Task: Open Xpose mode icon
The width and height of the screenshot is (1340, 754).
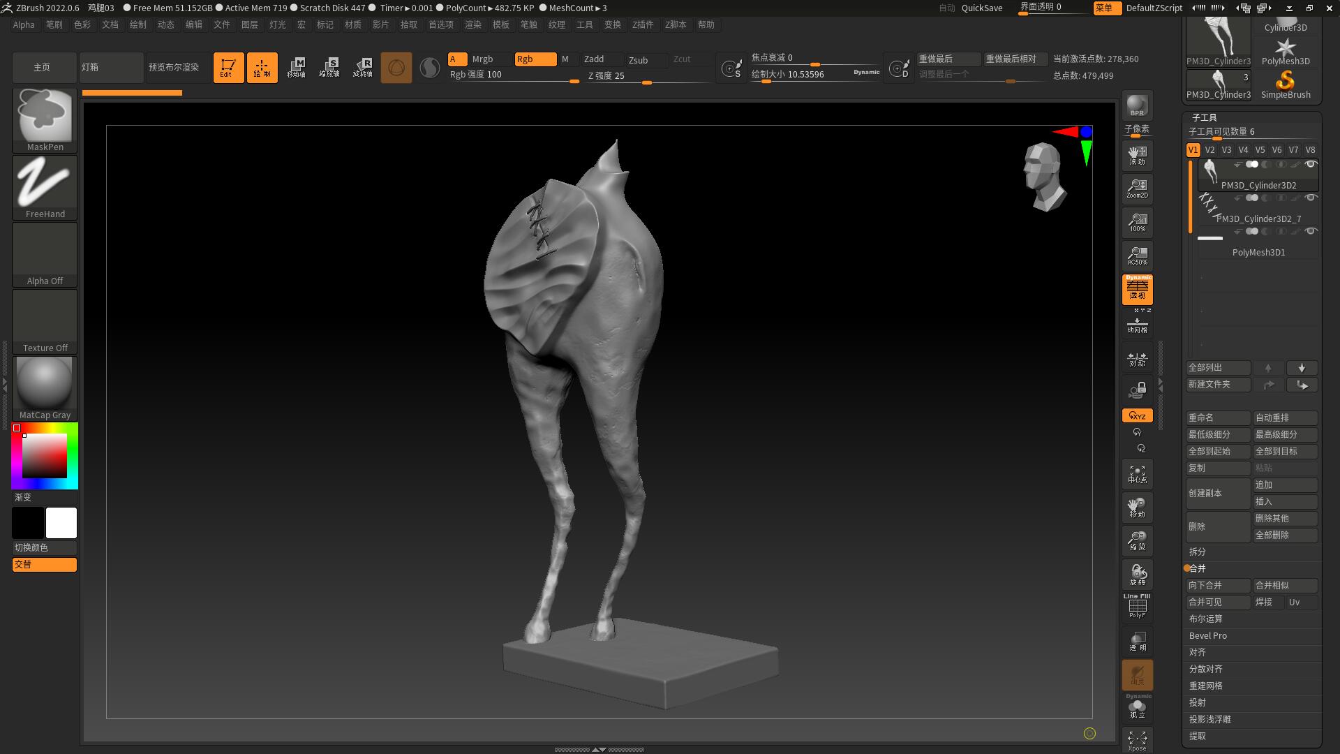Action: pos(1137,739)
